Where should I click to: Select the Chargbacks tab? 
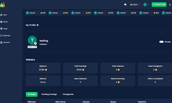tap(68, 94)
